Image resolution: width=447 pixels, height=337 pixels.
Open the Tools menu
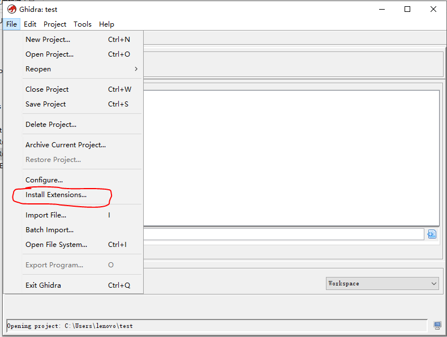point(83,24)
